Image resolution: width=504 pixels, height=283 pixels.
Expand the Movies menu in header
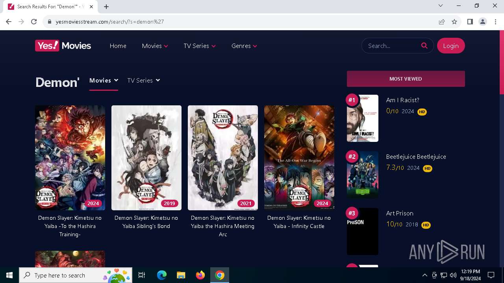[x=155, y=46]
